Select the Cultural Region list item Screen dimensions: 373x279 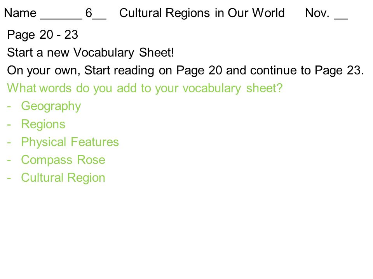coord(63,178)
